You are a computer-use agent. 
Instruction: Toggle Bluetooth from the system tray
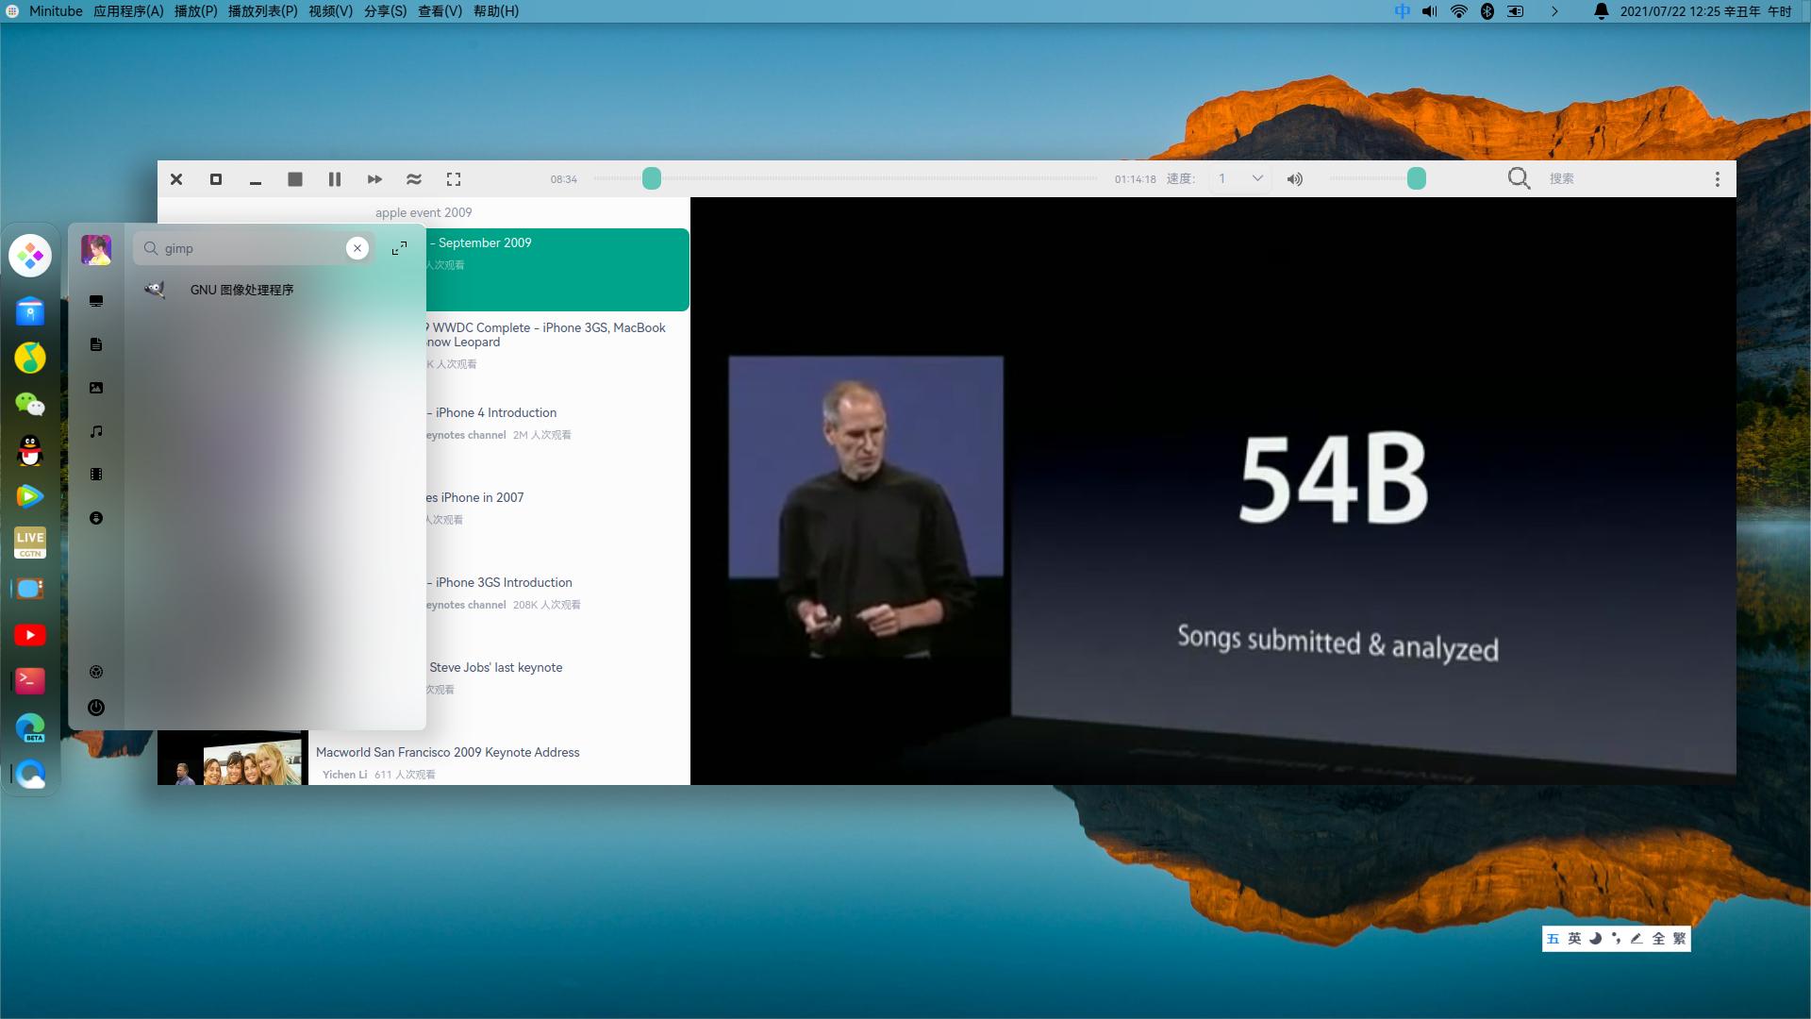[x=1487, y=11]
